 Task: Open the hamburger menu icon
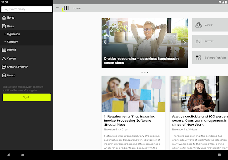[x=57, y=8]
